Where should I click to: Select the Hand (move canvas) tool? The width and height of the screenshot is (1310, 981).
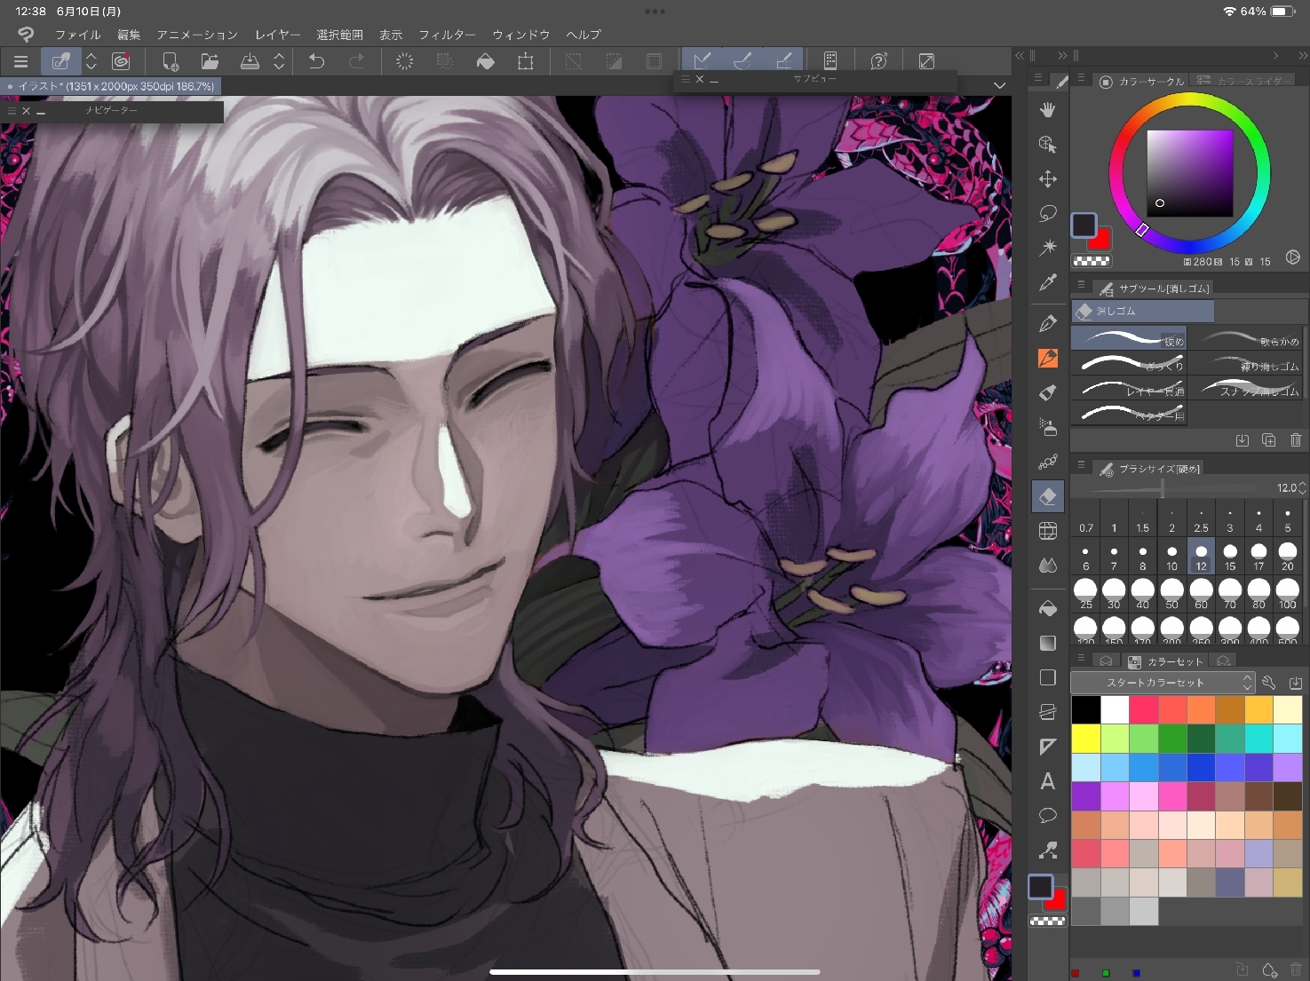pos(1048,110)
